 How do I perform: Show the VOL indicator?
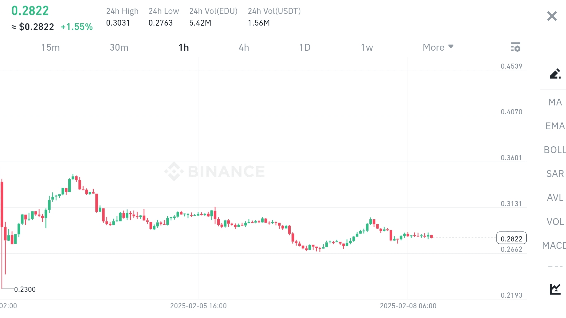click(555, 222)
